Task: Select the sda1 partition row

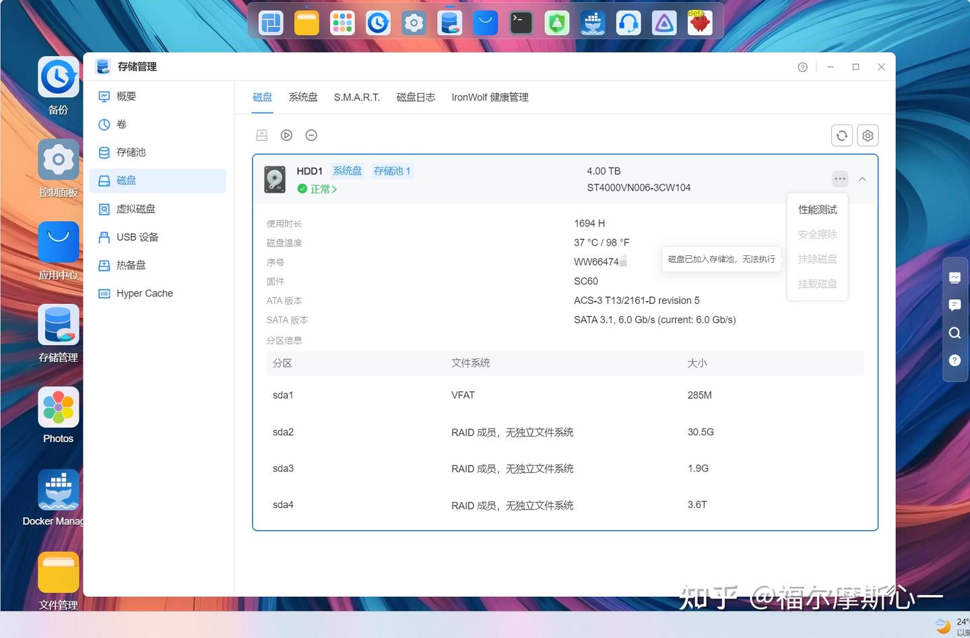Action: (x=565, y=395)
